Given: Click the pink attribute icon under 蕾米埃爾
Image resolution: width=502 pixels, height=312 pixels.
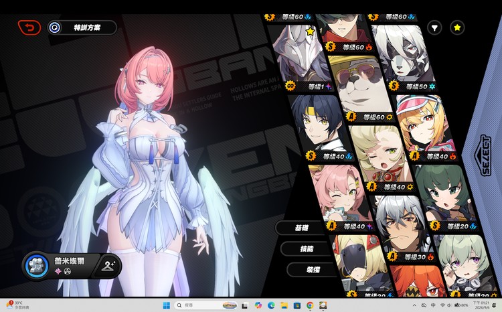Looking at the screenshot, I should pos(58,271).
